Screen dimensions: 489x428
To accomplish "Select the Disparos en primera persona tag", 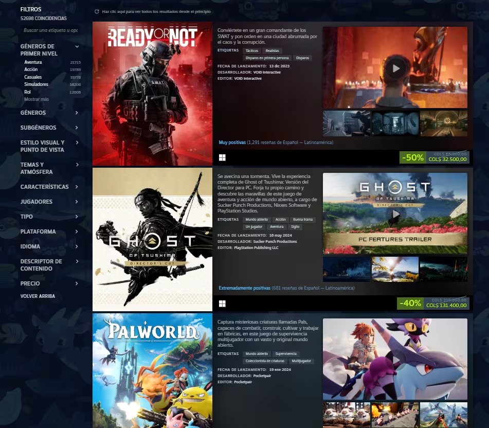I will (267, 58).
